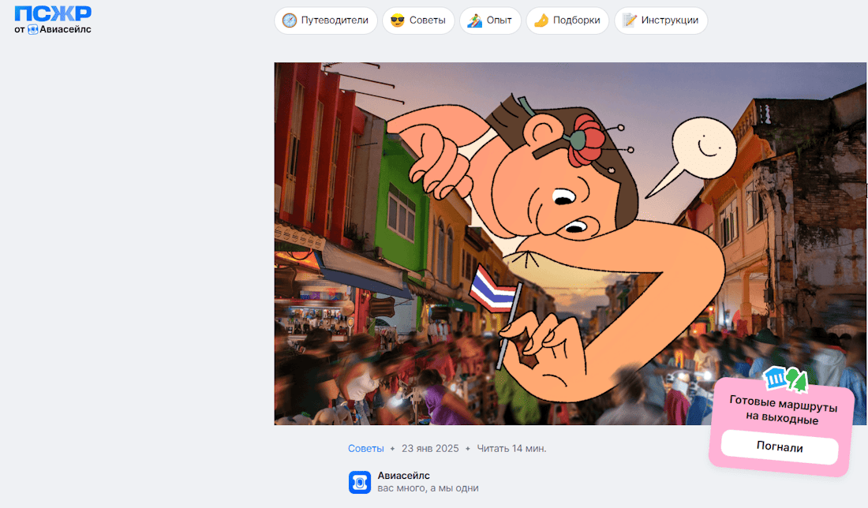Click the sunglasses emoji on Советы pill
The image size is (868, 508).
point(398,21)
